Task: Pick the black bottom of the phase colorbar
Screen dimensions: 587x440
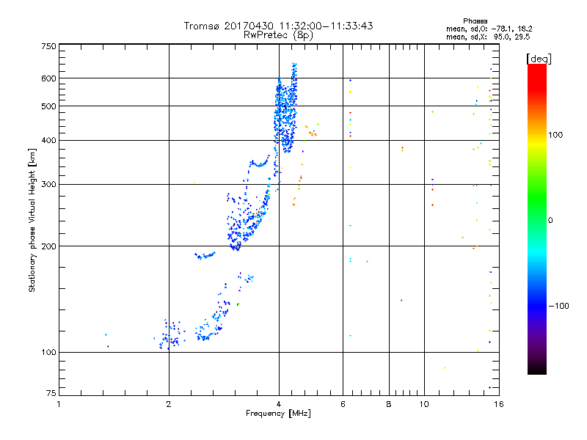Action: coord(537,369)
